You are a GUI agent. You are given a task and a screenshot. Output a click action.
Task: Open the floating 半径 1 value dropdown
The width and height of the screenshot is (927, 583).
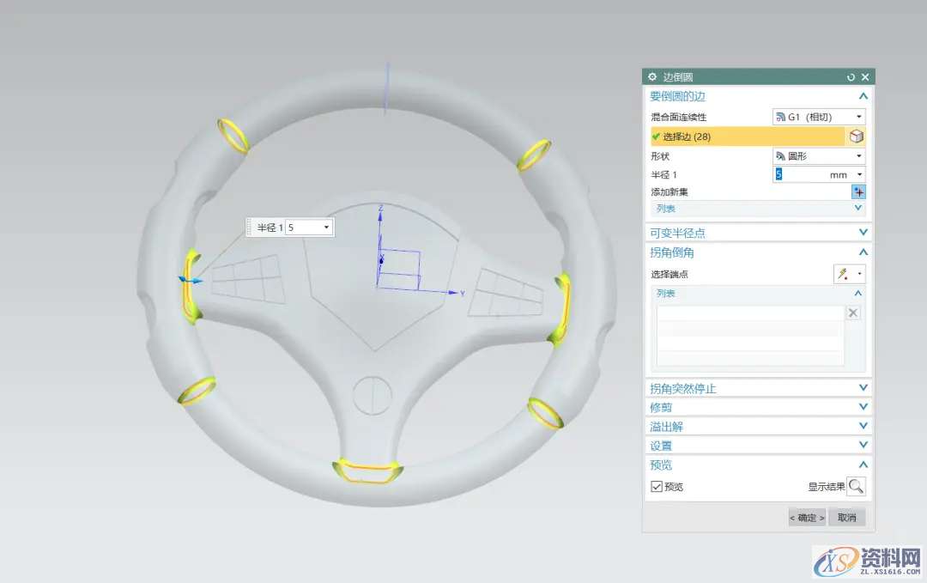[326, 228]
